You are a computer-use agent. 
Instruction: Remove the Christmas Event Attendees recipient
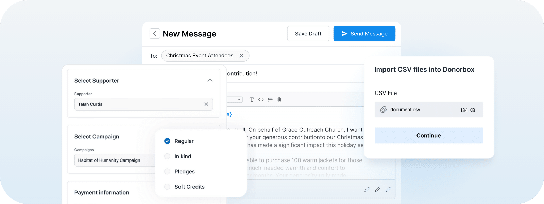click(241, 56)
